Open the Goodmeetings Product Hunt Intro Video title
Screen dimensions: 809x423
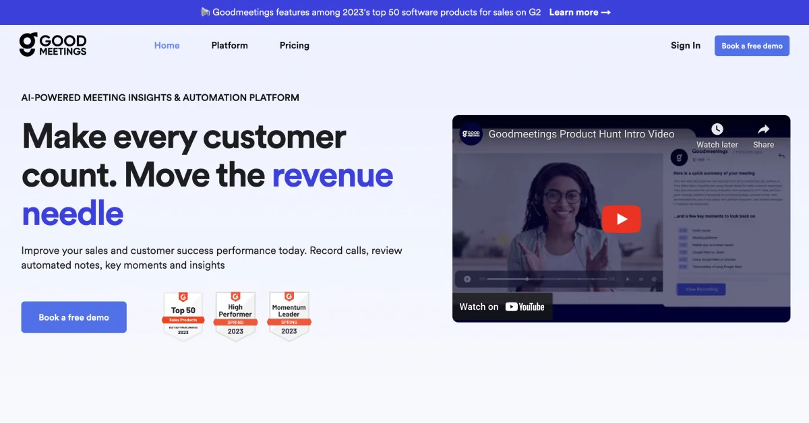581,134
